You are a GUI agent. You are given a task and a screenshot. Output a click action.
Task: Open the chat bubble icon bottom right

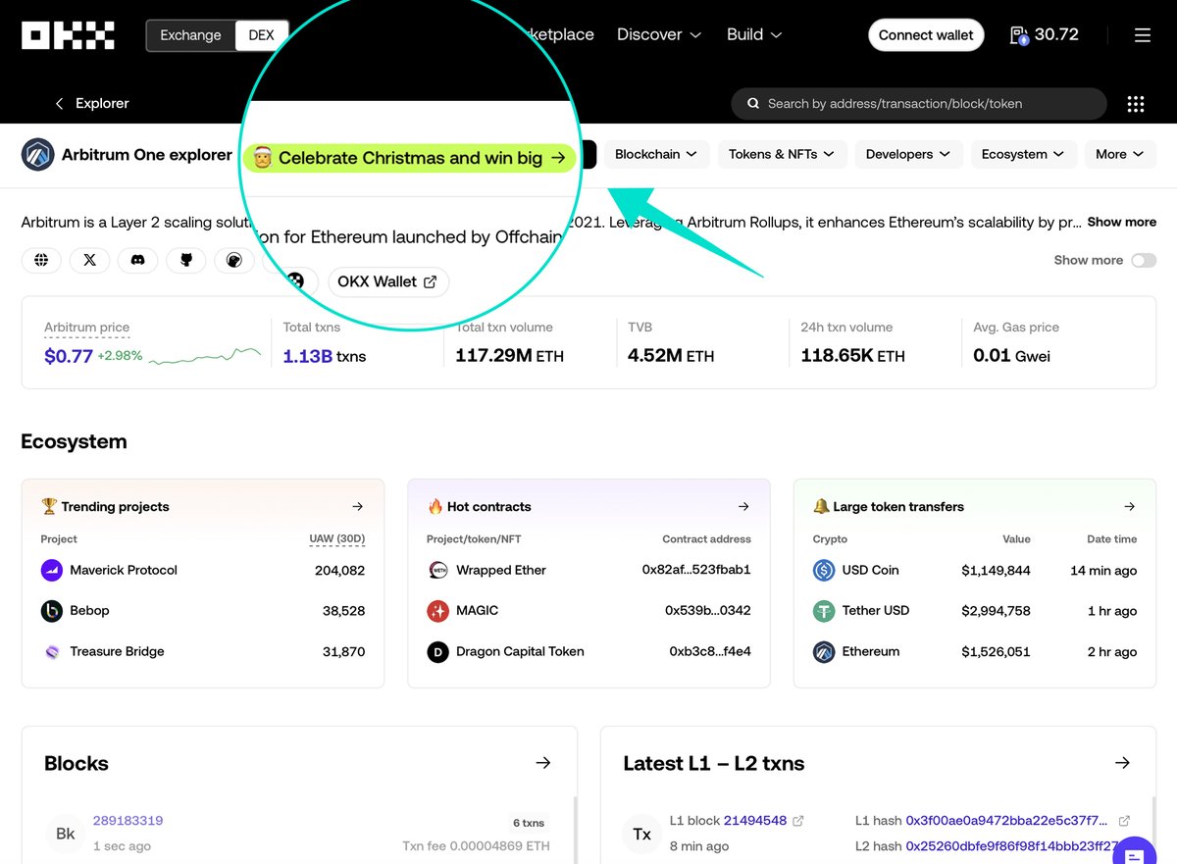1135,851
